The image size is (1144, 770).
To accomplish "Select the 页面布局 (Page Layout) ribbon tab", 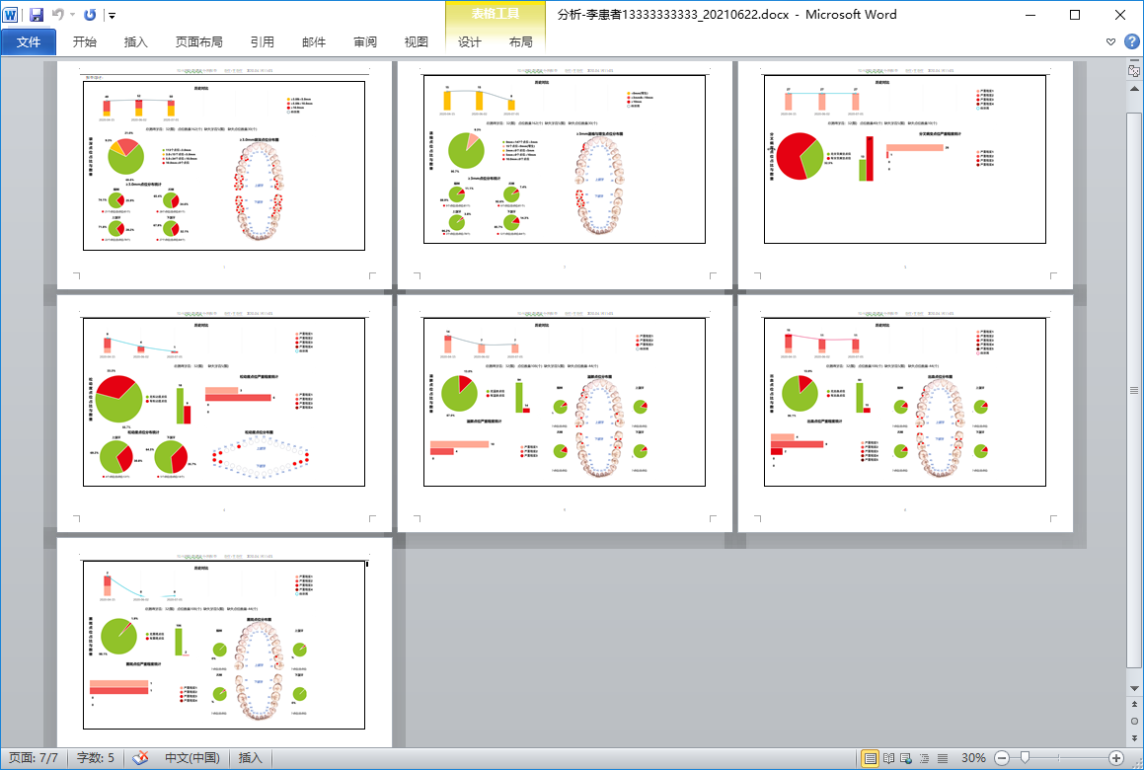I will [198, 42].
